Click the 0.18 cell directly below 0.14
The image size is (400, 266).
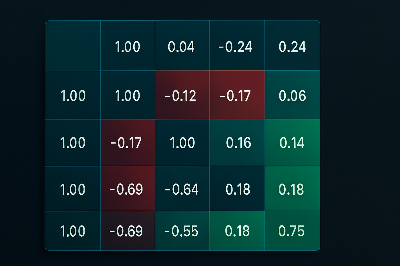[292, 189]
